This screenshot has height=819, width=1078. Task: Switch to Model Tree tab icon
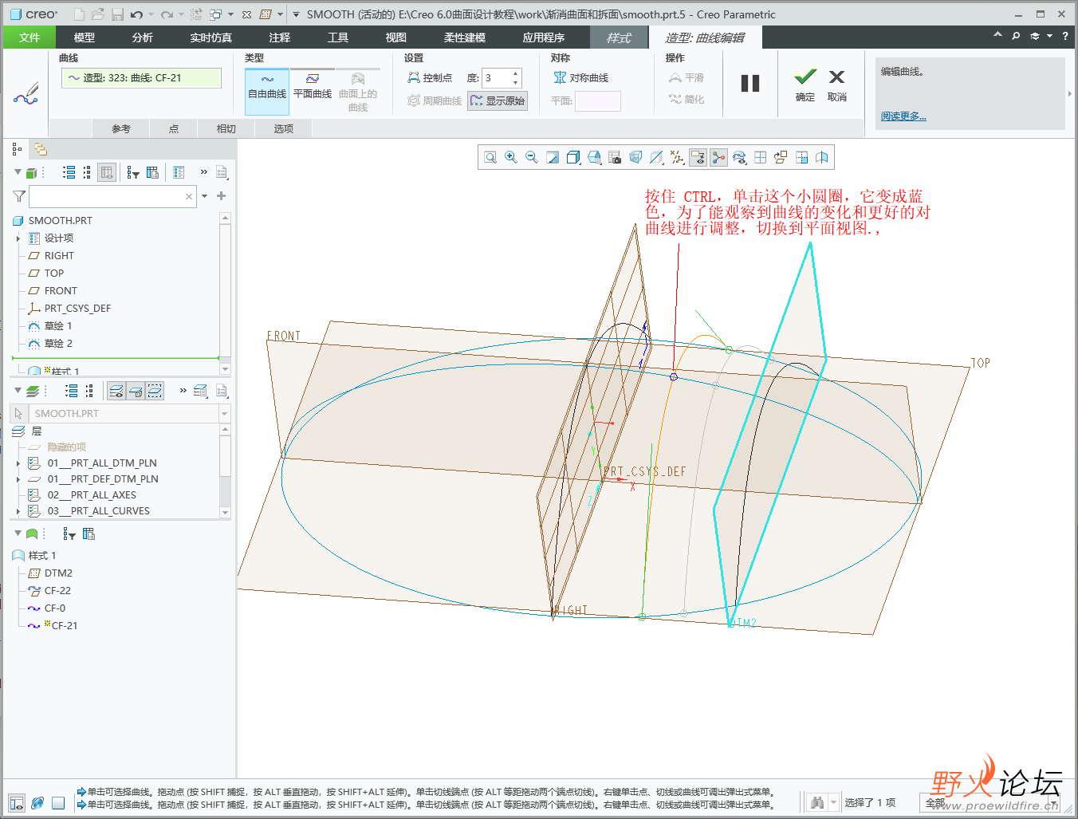[x=17, y=149]
